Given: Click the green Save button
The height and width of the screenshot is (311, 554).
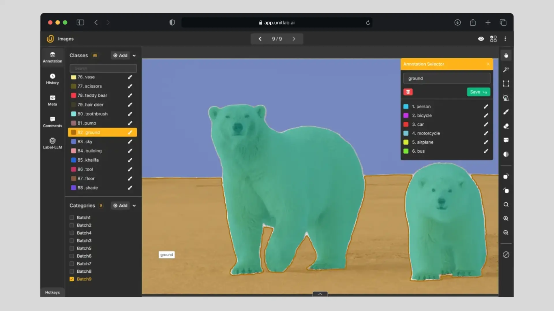Looking at the screenshot, I should click(478, 92).
